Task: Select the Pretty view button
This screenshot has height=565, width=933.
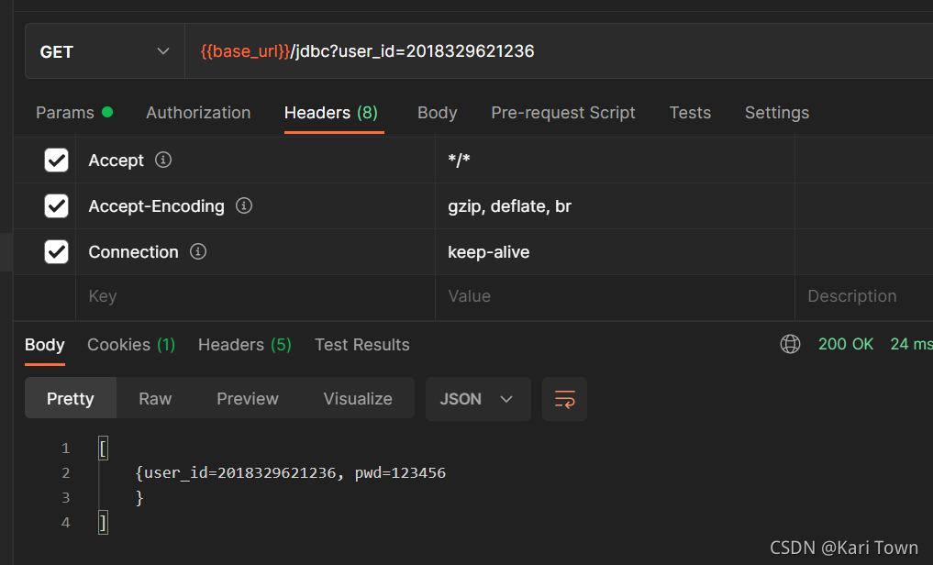Action: point(71,398)
